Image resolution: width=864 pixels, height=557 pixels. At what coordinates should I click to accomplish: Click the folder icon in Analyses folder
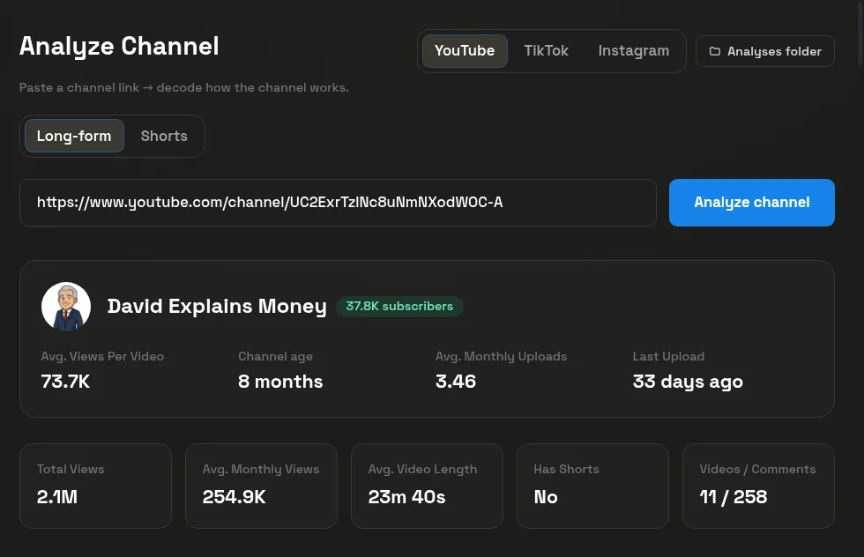click(x=715, y=51)
